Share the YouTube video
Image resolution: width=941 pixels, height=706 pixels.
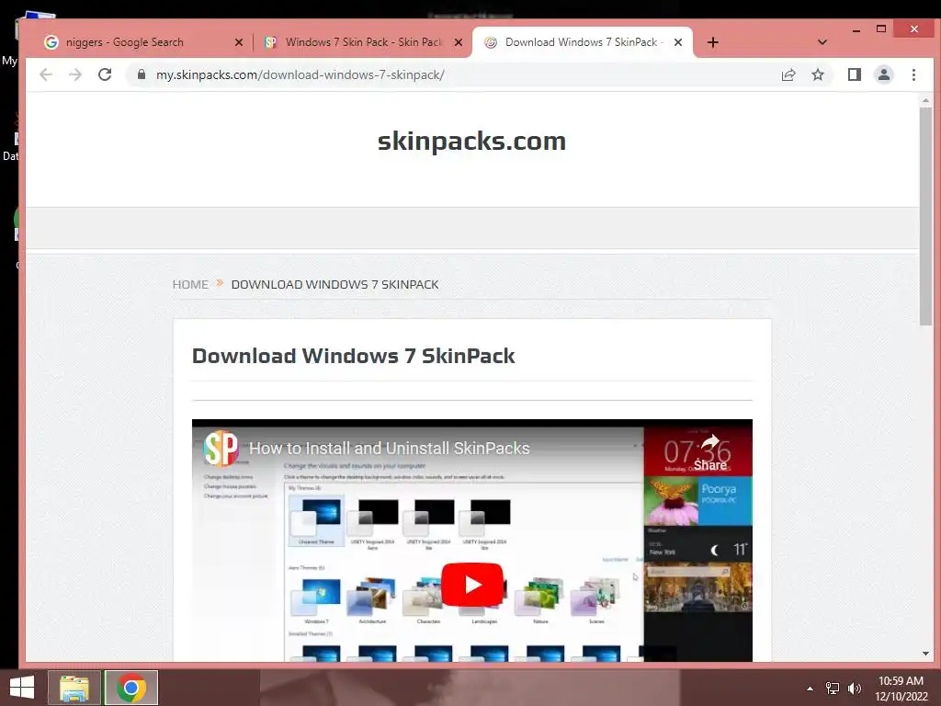710,453
